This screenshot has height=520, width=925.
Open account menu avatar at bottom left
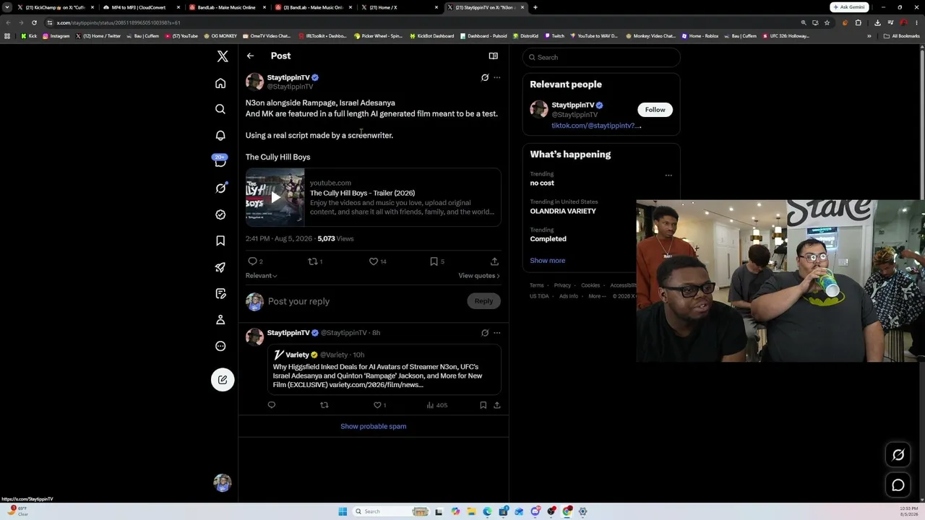coord(223,482)
